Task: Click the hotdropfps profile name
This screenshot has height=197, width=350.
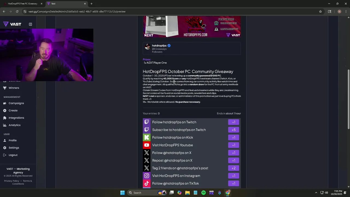Action: pos(159,46)
